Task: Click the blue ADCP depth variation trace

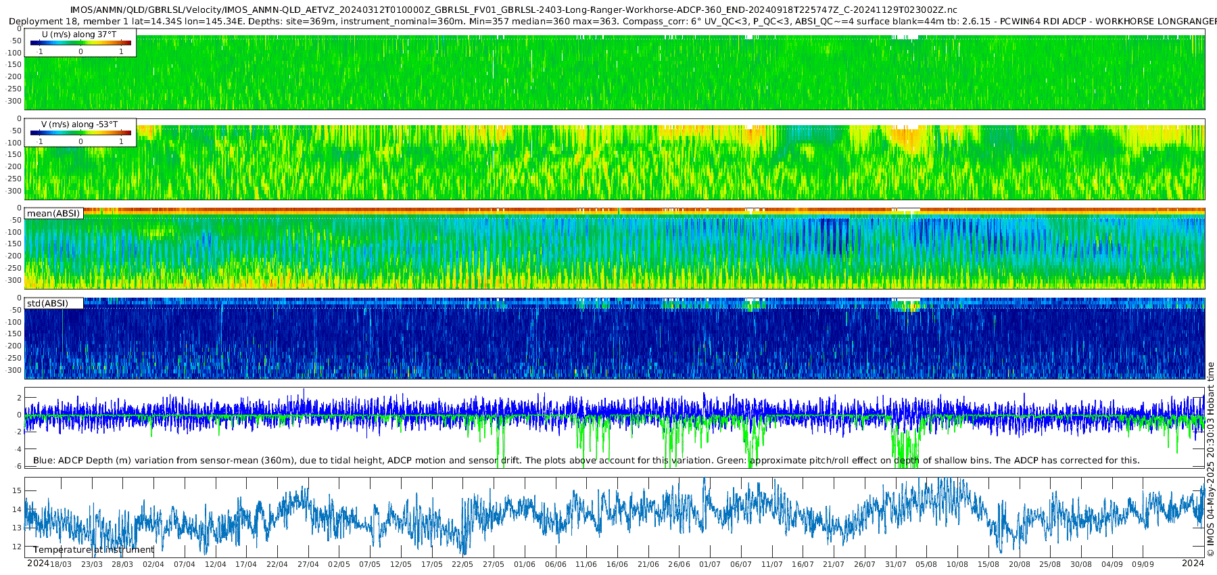Action: click(615, 413)
